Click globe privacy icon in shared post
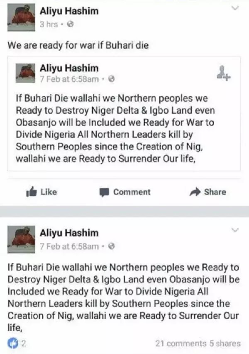 (112, 79)
